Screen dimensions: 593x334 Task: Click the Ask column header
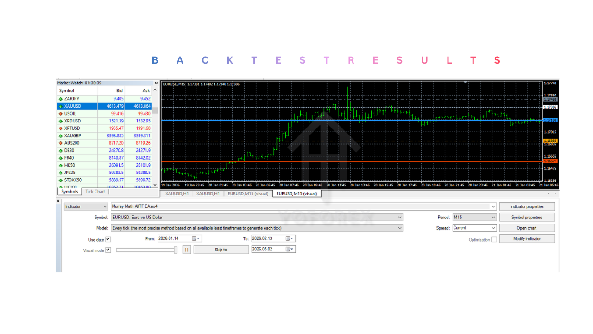point(139,90)
